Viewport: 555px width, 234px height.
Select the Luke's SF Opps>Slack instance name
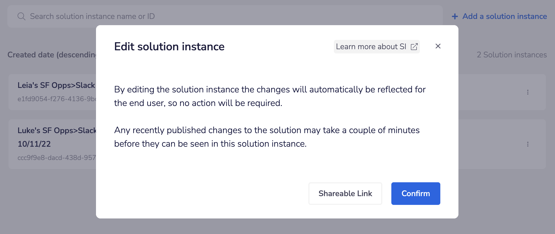(x=57, y=131)
